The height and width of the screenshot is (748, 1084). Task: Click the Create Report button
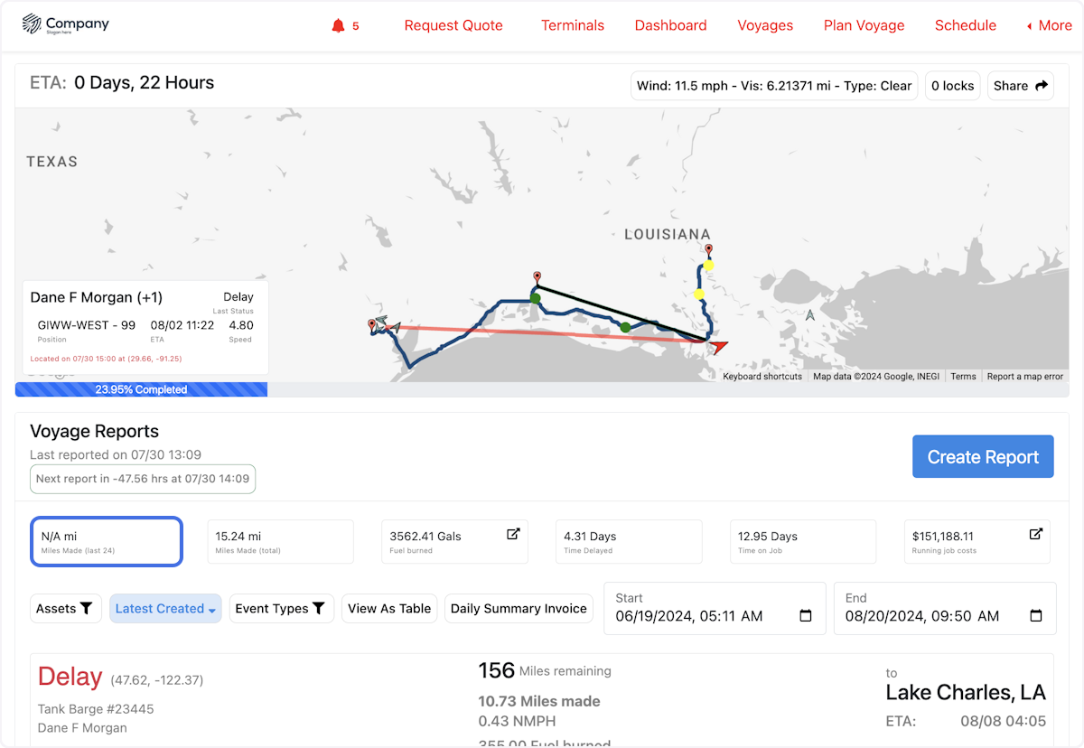pyautogui.click(x=983, y=456)
